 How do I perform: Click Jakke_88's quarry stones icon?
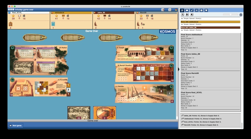(x=109, y=16)
